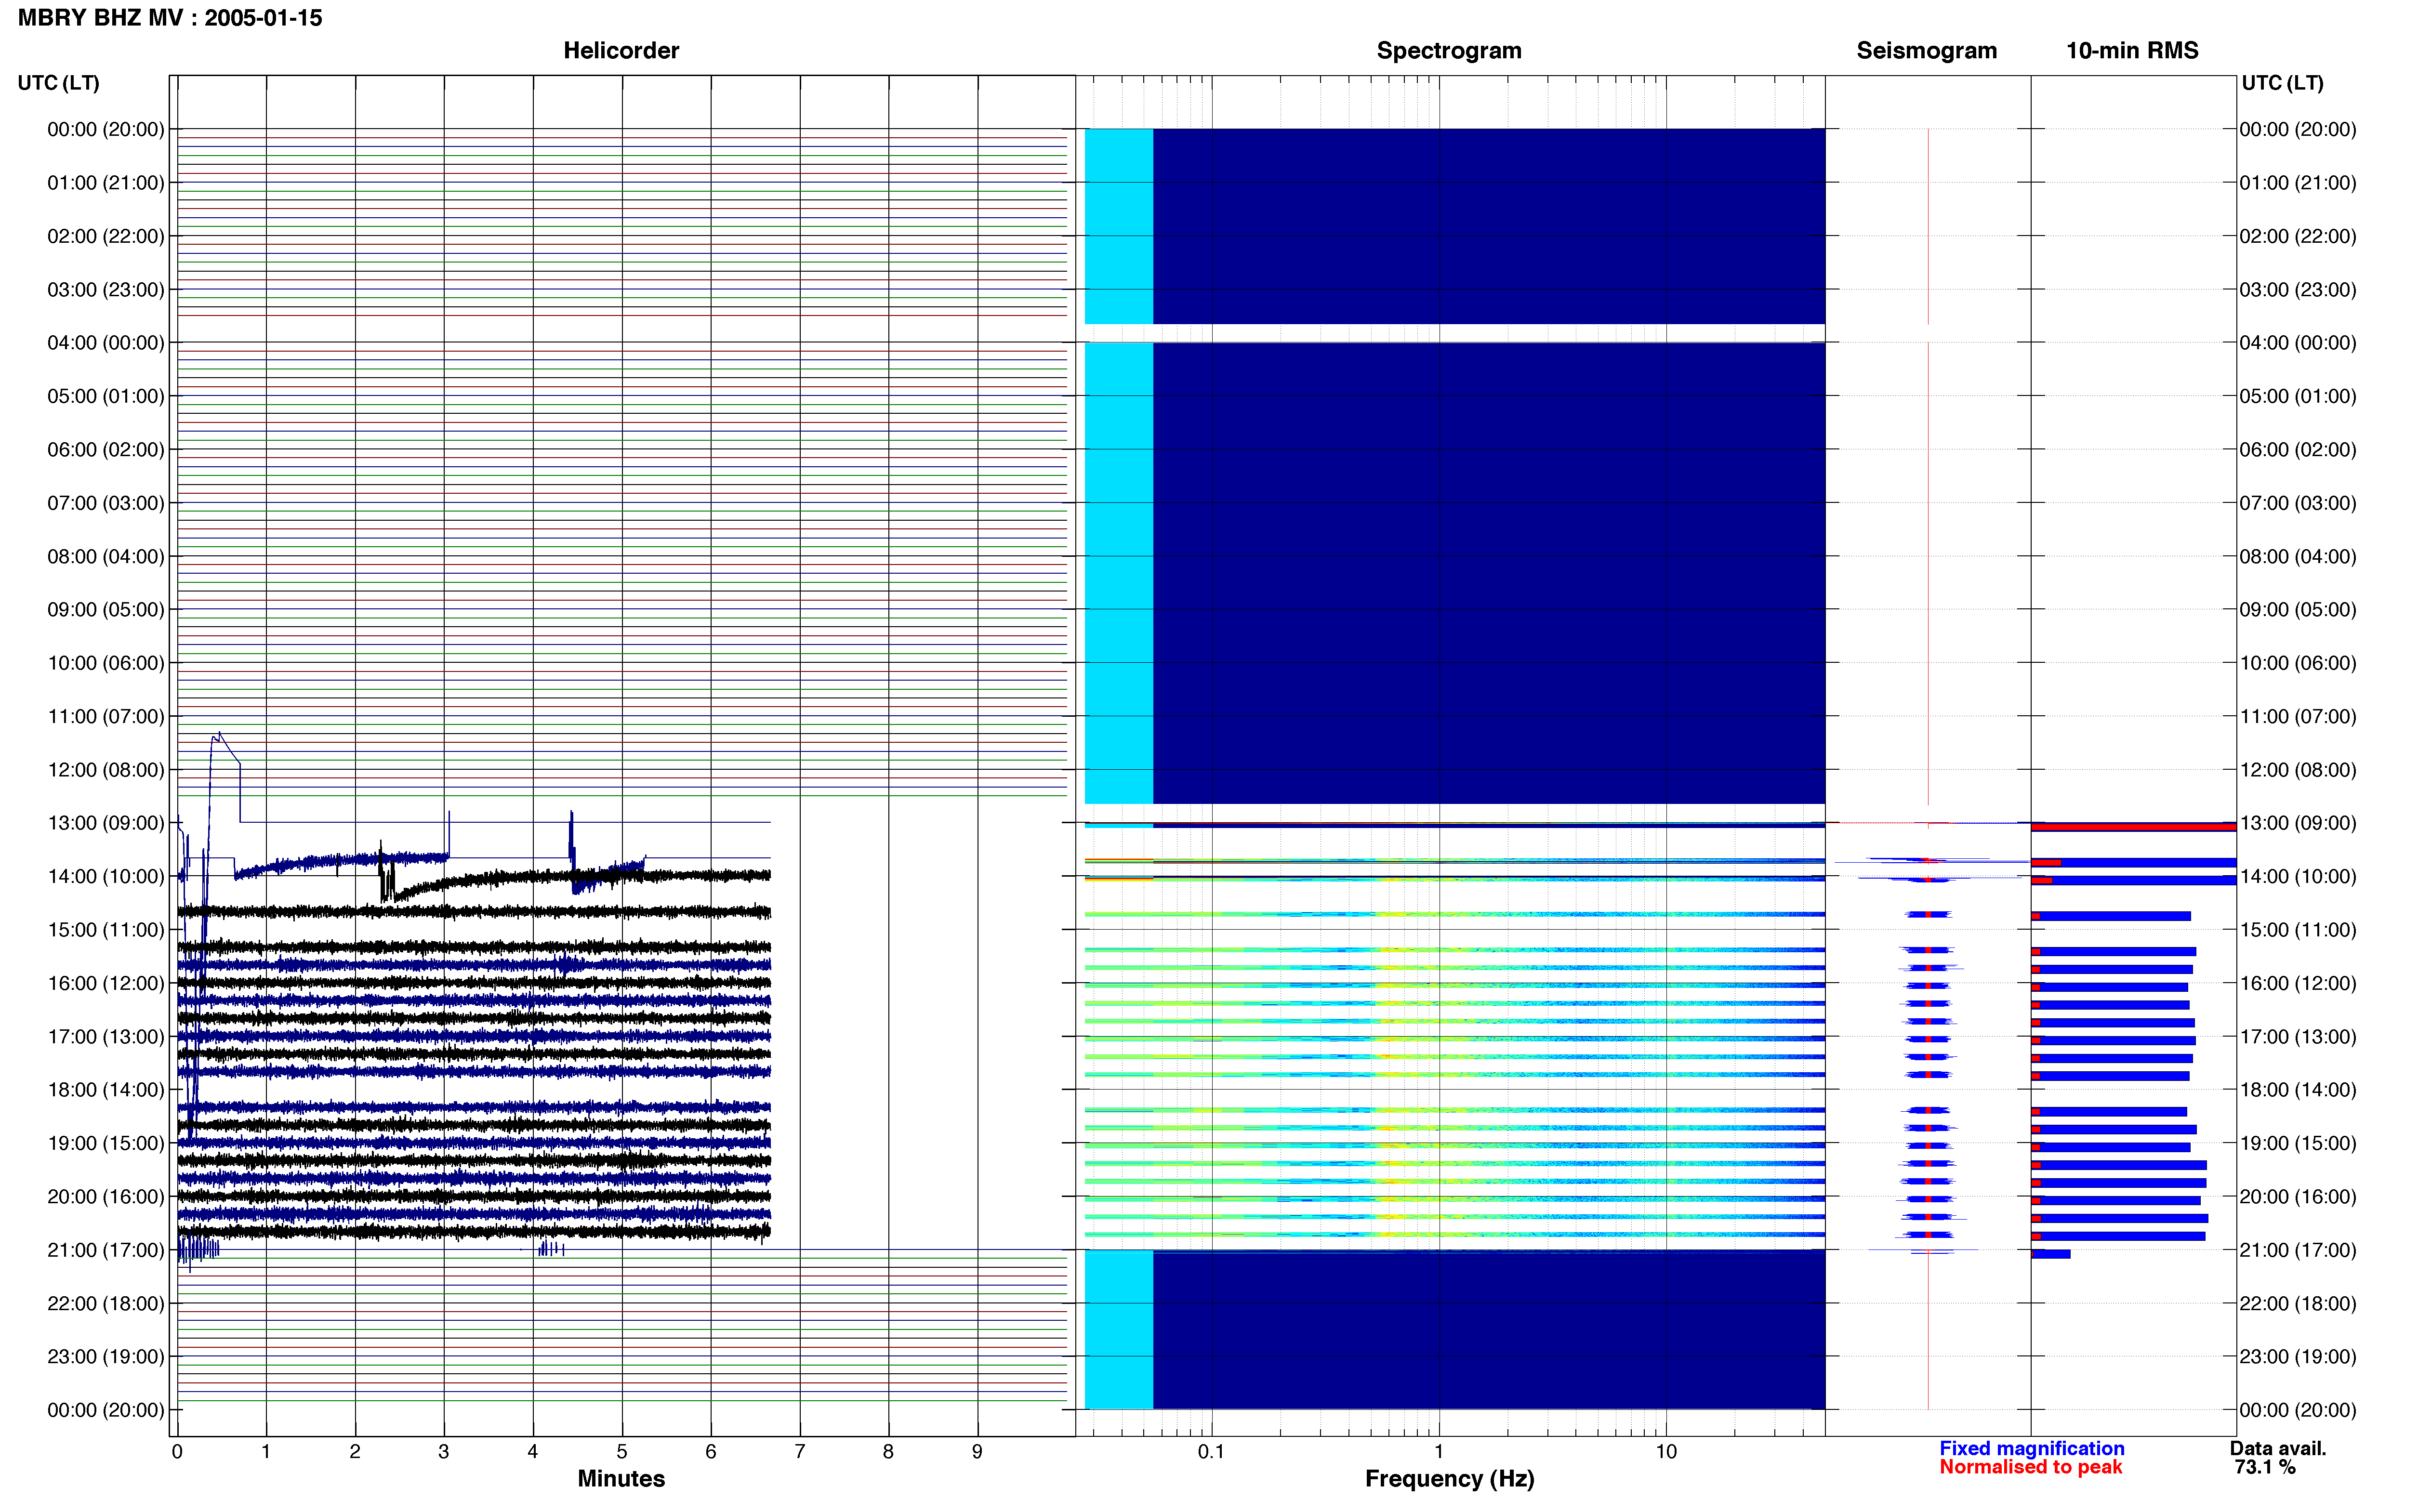Screen dimensions: 2418x1512
Task: Select the 10-min RMS panel heading
Action: [2132, 51]
